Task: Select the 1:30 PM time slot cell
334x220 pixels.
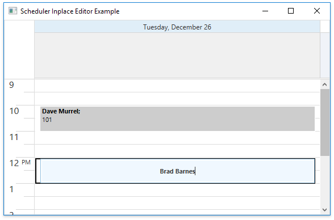Action: (177, 203)
